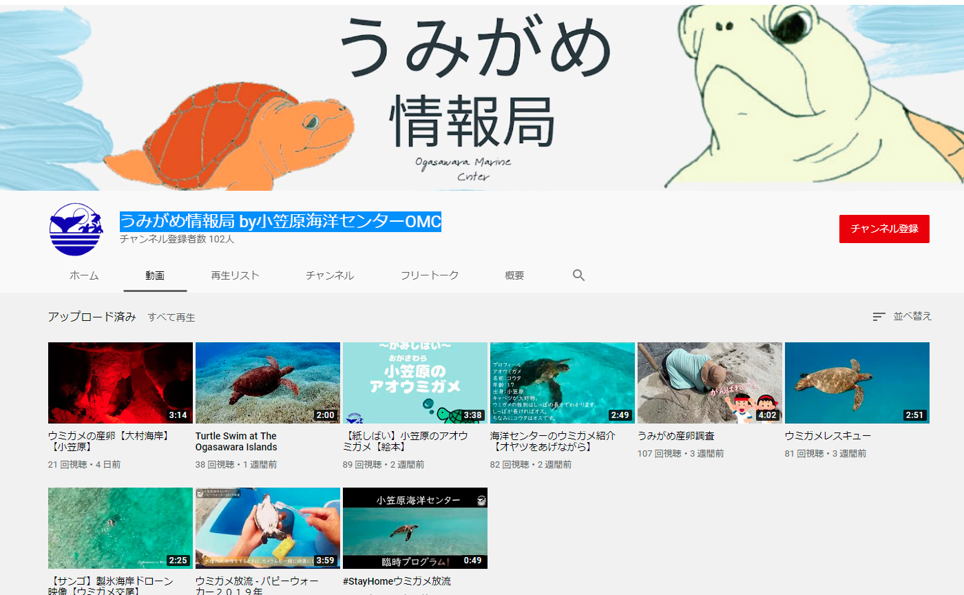Play the 2:49 turtle profile thumbnail
Screen dimensions: 964x595
coord(563,383)
